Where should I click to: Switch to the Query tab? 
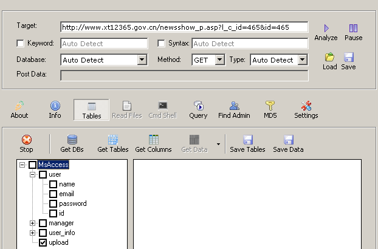click(x=198, y=110)
